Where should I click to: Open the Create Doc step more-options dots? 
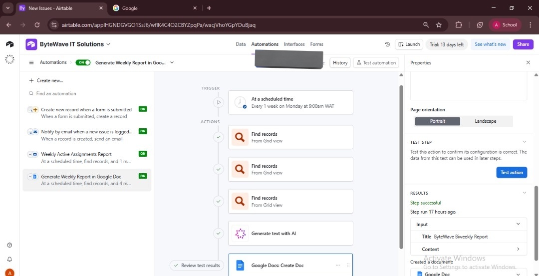(338, 266)
